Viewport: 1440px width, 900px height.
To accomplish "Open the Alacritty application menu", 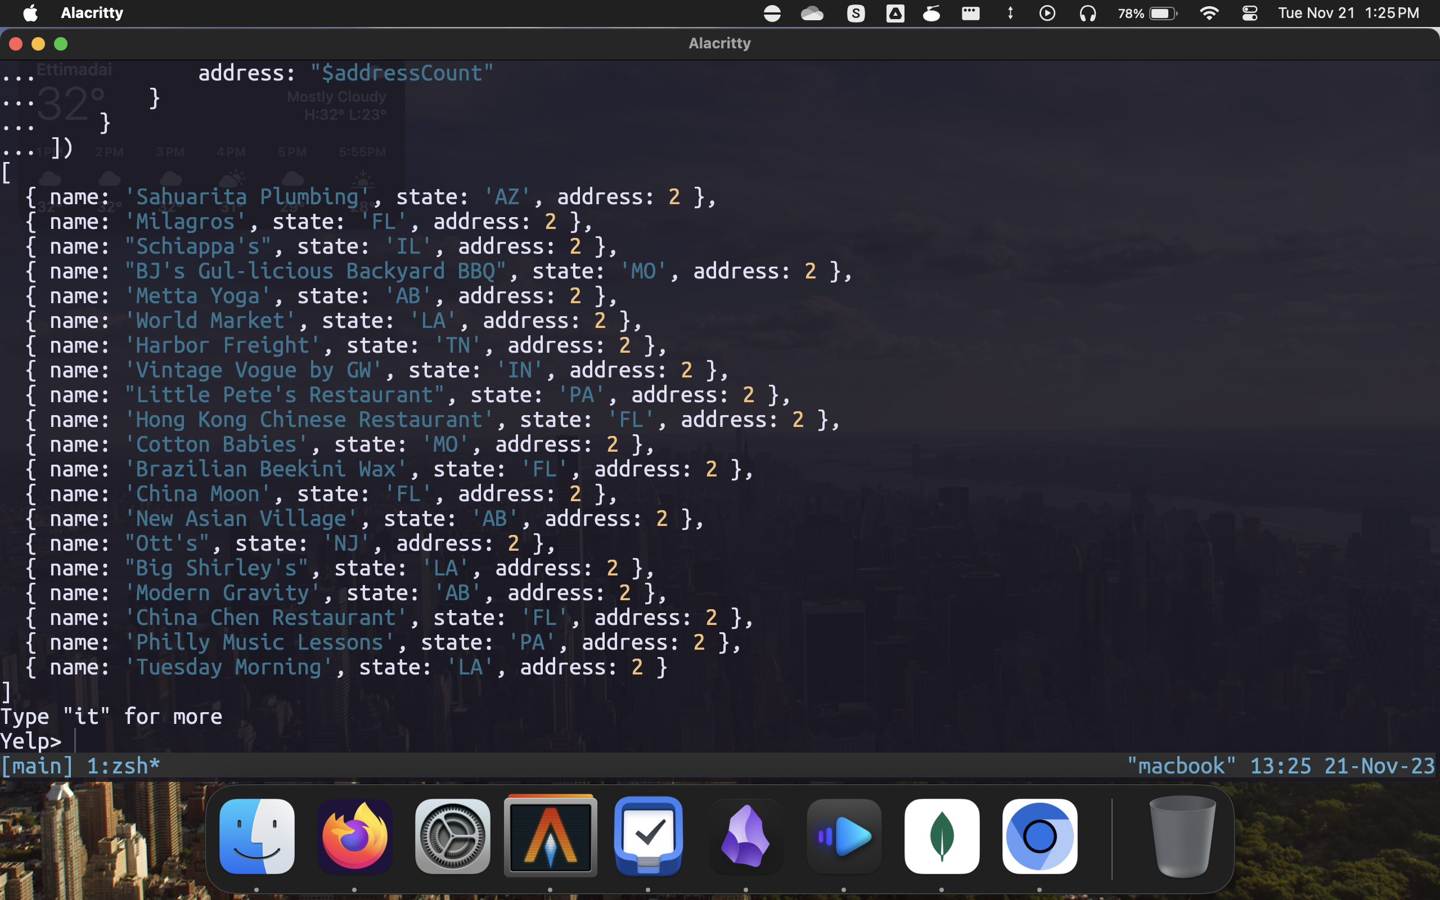I will pos(92,13).
